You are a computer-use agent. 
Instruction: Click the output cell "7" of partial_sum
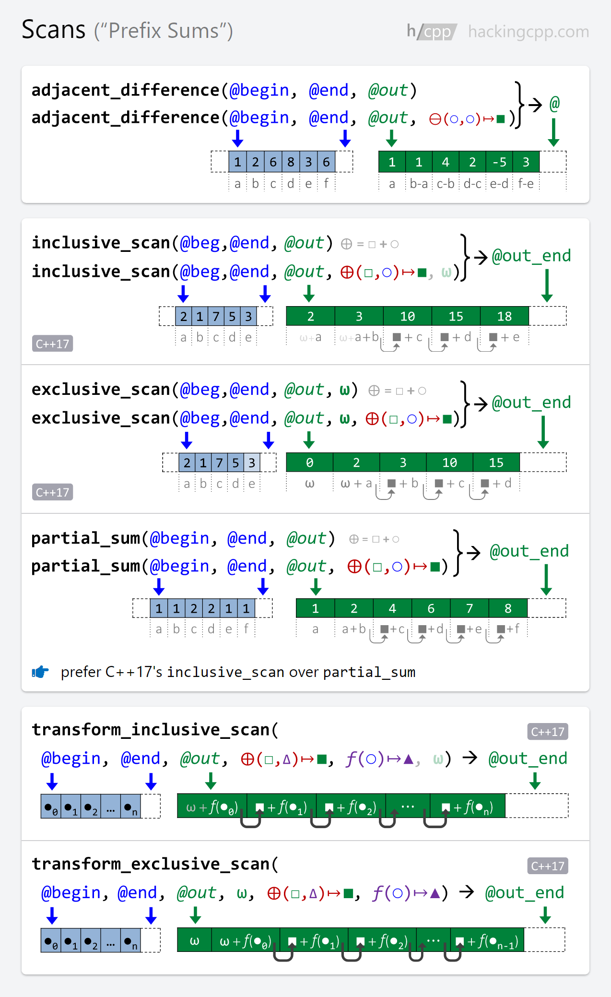click(x=470, y=608)
